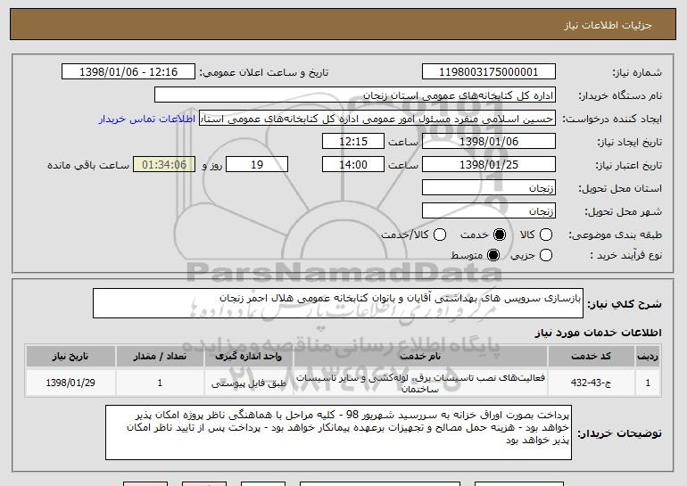687x486 pixels.
Task: Click the remaining days field showing 19
Action: coord(257,165)
